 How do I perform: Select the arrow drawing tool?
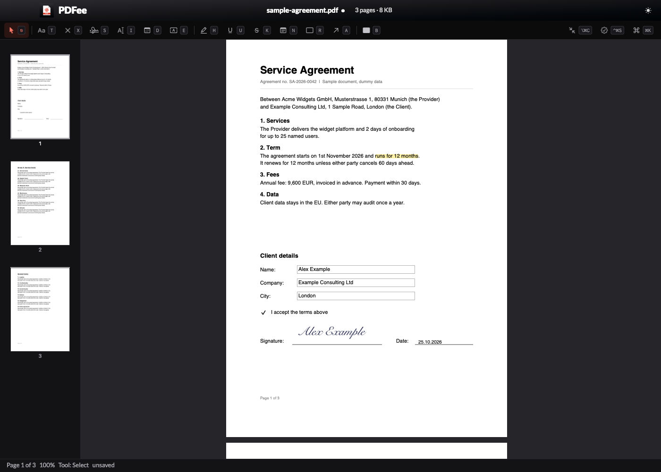click(341, 30)
